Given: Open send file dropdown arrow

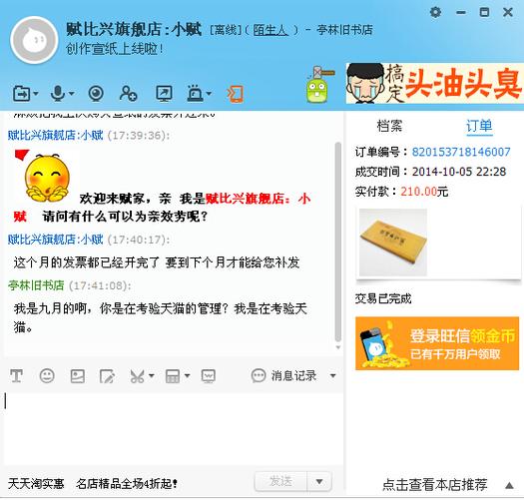Looking at the screenshot, I should click(x=36, y=93).
